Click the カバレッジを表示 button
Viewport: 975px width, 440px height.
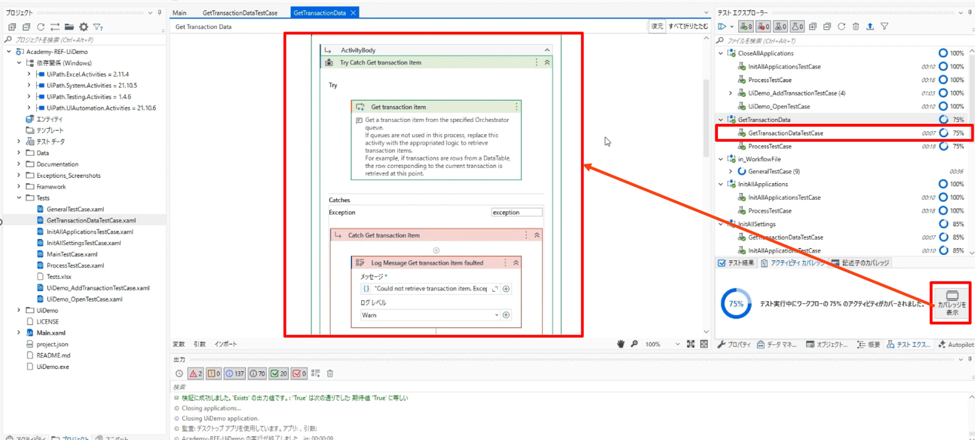tap(952, 303)
